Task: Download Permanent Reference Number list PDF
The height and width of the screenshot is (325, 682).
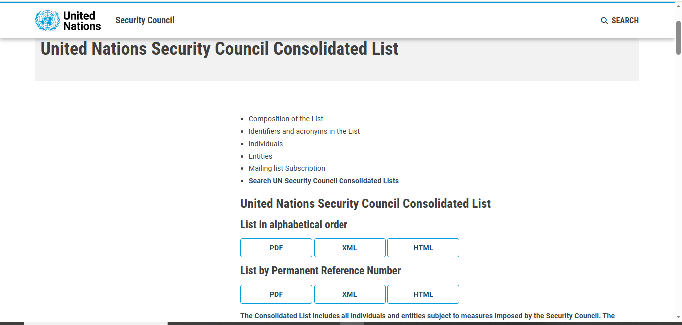Action: 276,294
